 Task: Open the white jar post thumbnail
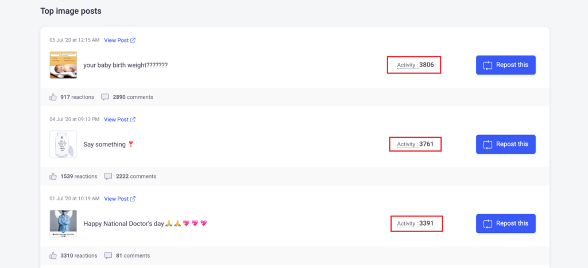(x=63, y=144)
